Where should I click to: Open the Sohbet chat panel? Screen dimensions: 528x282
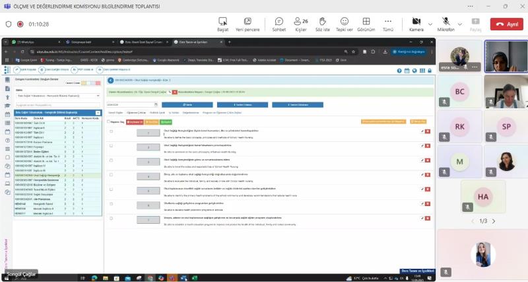point(279,21)
